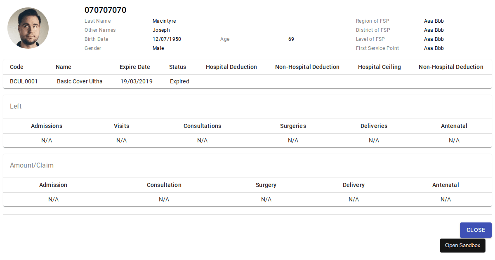Image resolution: width=495 pixels, height=260 pixels.
Task: Click the Deliveries column header
Action: coord(374,126)
